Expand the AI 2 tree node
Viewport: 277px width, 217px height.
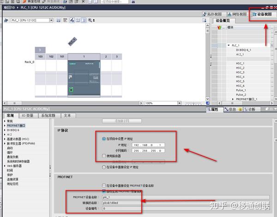pos(5,135)
